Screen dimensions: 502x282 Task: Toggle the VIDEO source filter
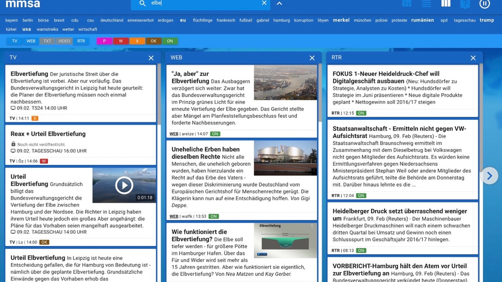(64, 41)
